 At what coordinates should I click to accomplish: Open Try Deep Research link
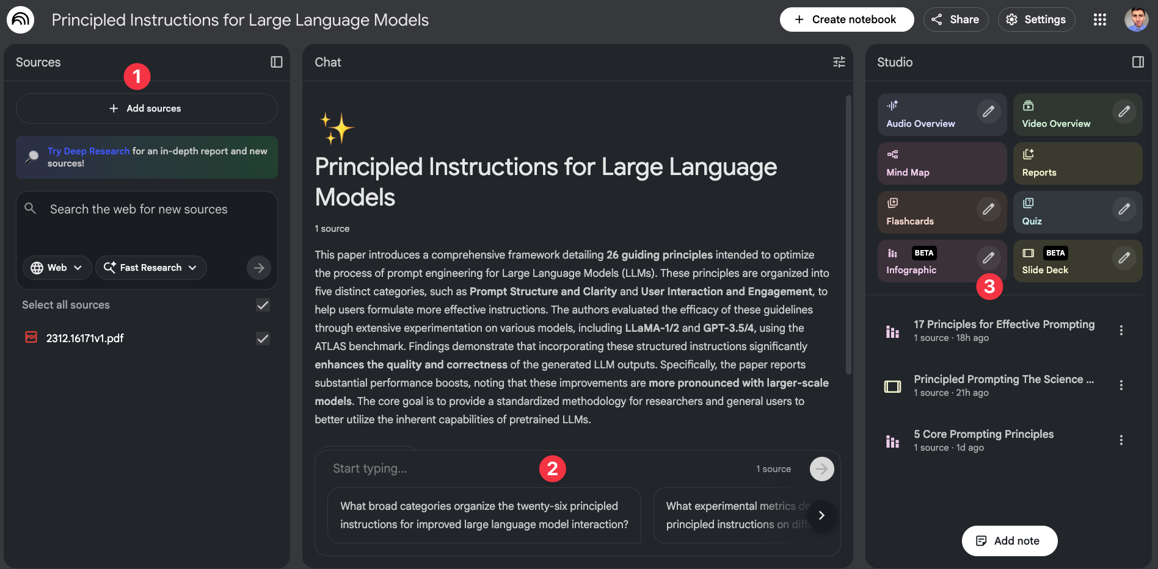[89, 151]
